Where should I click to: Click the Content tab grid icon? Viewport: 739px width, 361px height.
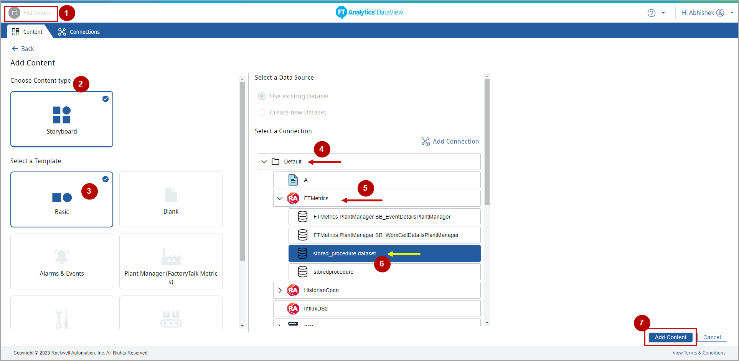pyautogui.click(x=15, y=32)
